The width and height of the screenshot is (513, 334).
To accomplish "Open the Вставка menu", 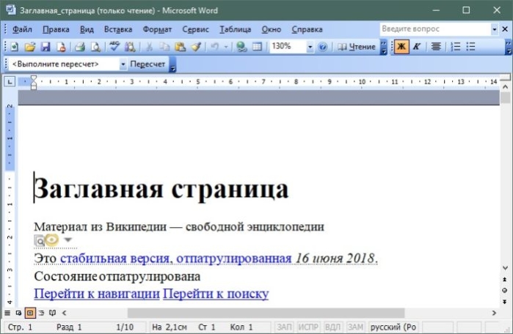I will (x=118, y=29).
